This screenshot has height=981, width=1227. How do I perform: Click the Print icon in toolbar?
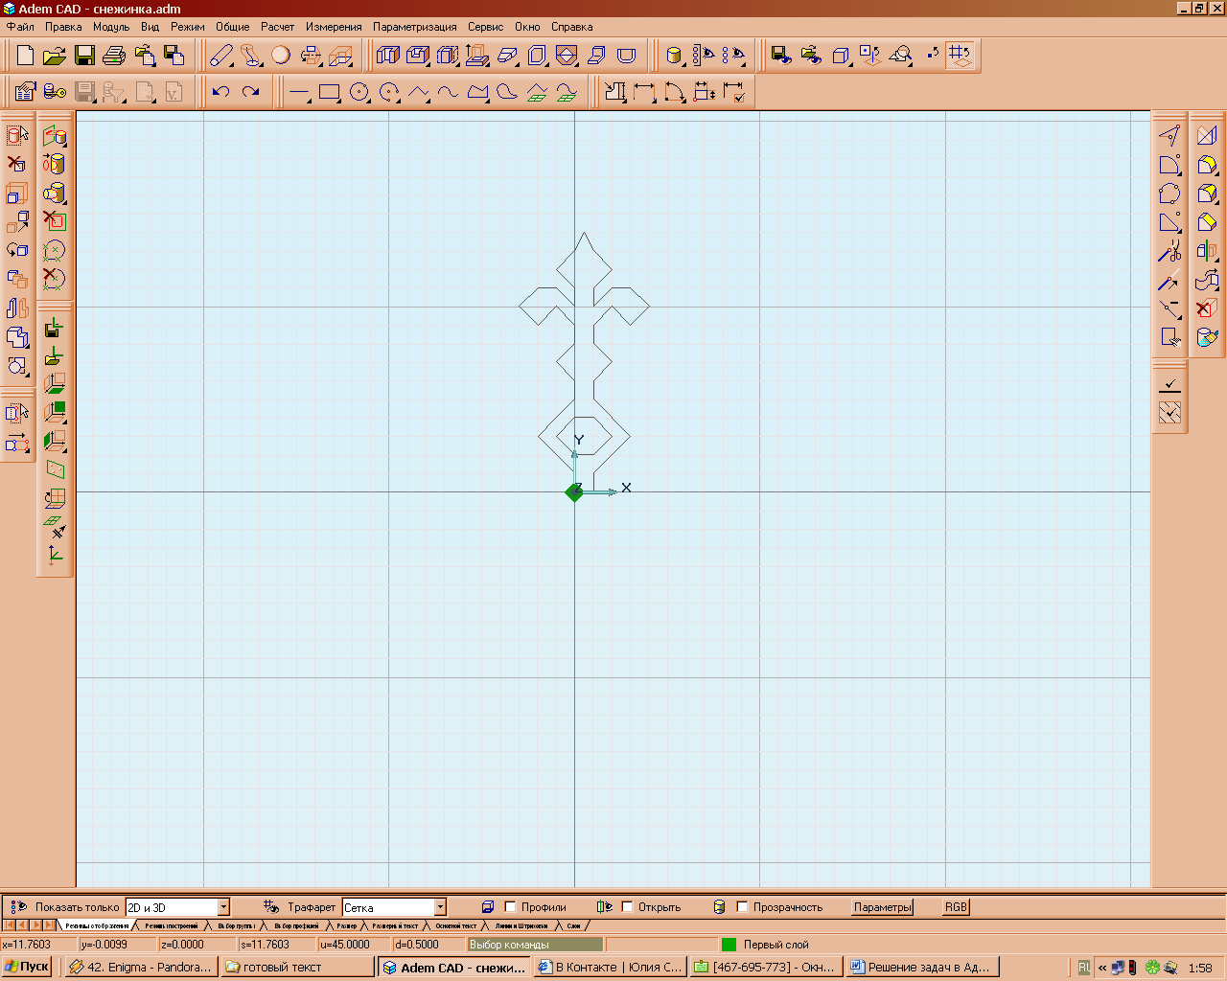114,56
